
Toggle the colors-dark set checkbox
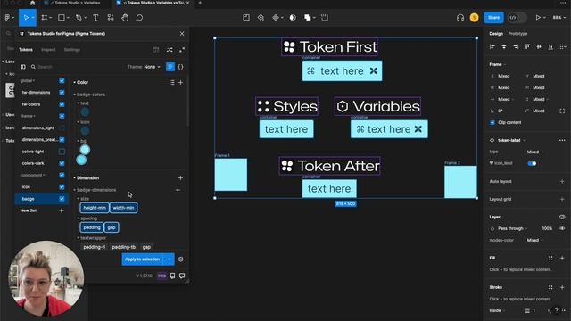[62, 163]
